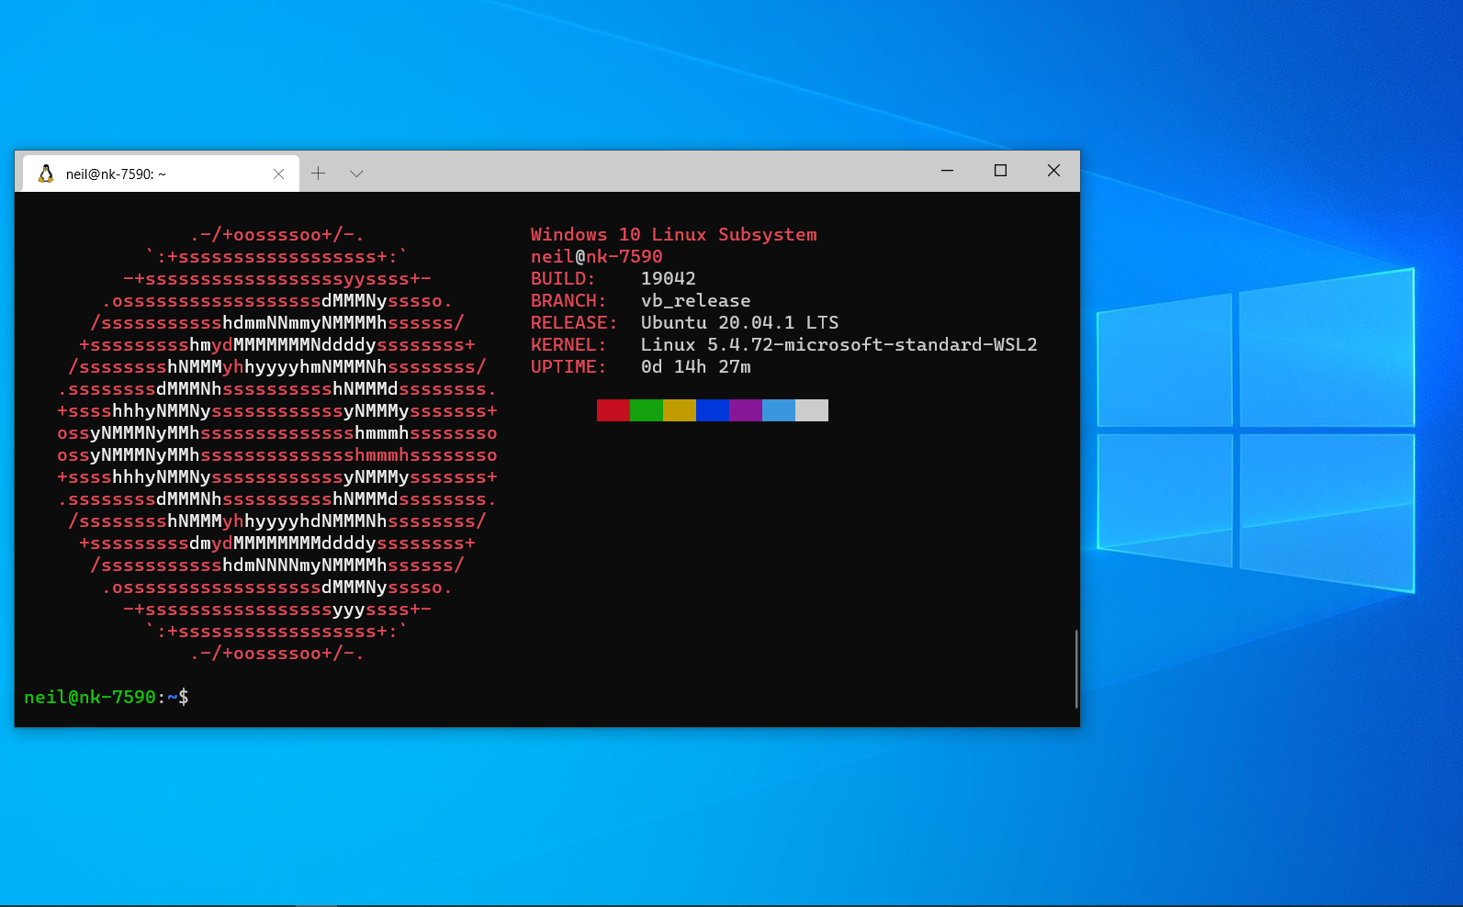Click the purple color block
Image resolution: width=1463 pixels, height=907 pixels.
coord(746,410)
